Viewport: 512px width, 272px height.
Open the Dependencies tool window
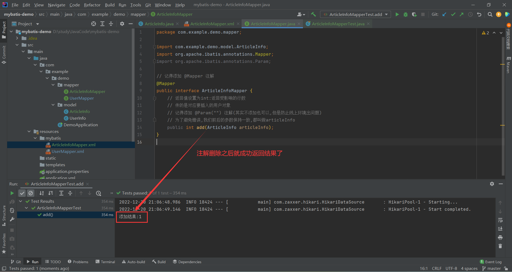[187, 262]
